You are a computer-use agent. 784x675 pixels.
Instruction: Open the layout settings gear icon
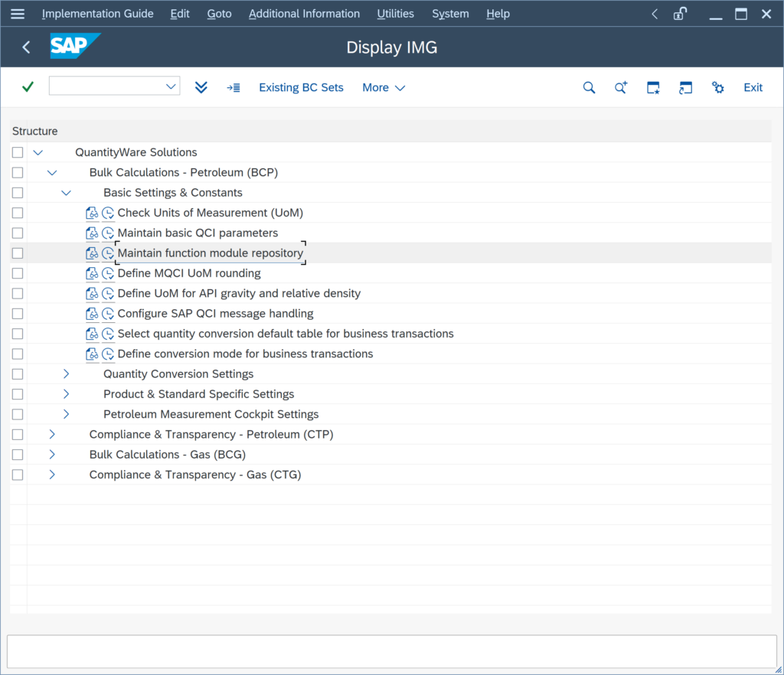point(717,88)
